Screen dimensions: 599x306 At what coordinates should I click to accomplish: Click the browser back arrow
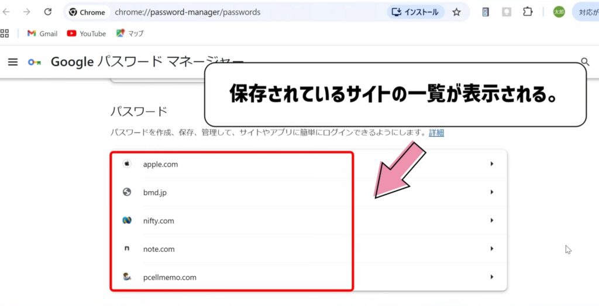click(x=6, y=12)
